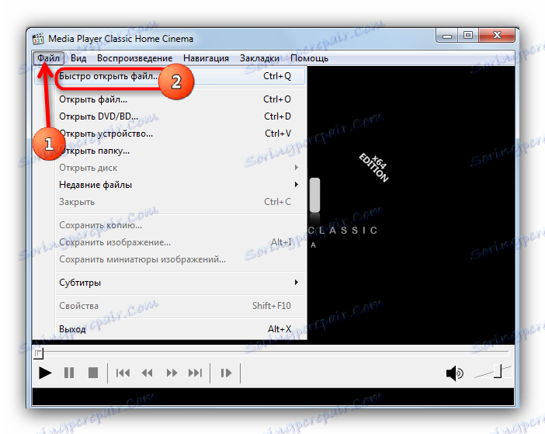
Task: Click the fast-forward (increase speed) icon
Action: tap(172, 373)
